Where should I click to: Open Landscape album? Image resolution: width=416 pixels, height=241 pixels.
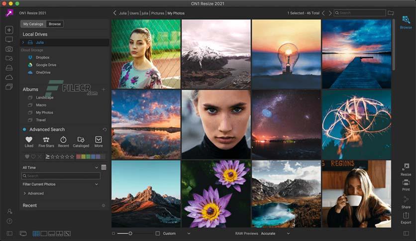45,98
